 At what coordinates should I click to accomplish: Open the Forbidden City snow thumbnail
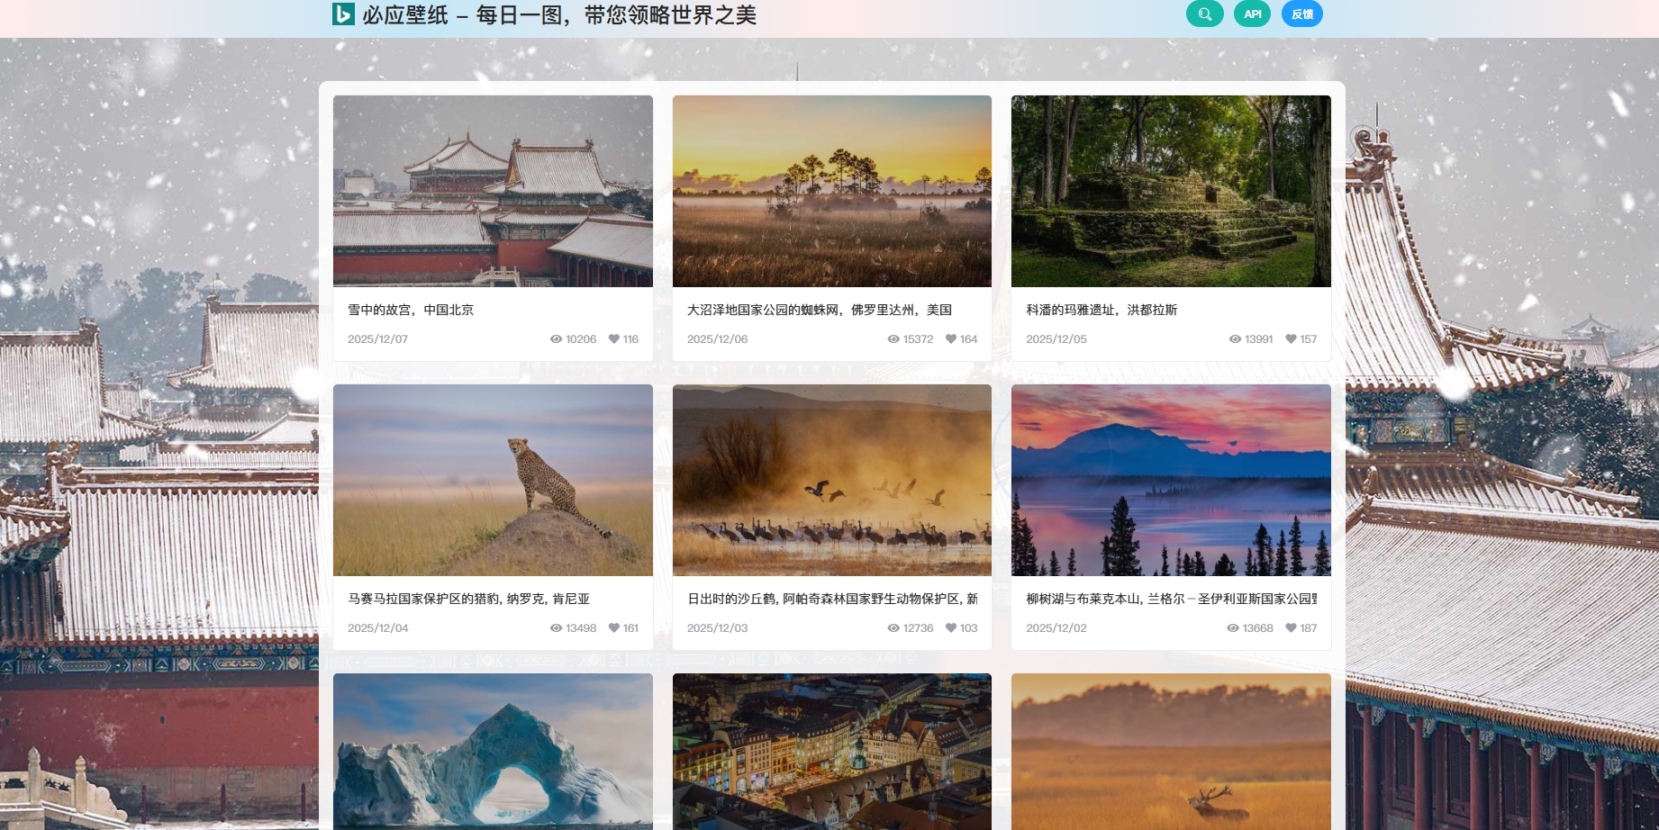click(x=493, y=191)
